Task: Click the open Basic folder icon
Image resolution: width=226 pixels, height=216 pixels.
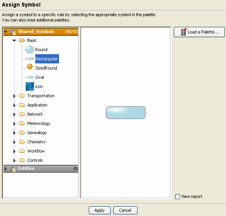Action: [x=22, y=40]
